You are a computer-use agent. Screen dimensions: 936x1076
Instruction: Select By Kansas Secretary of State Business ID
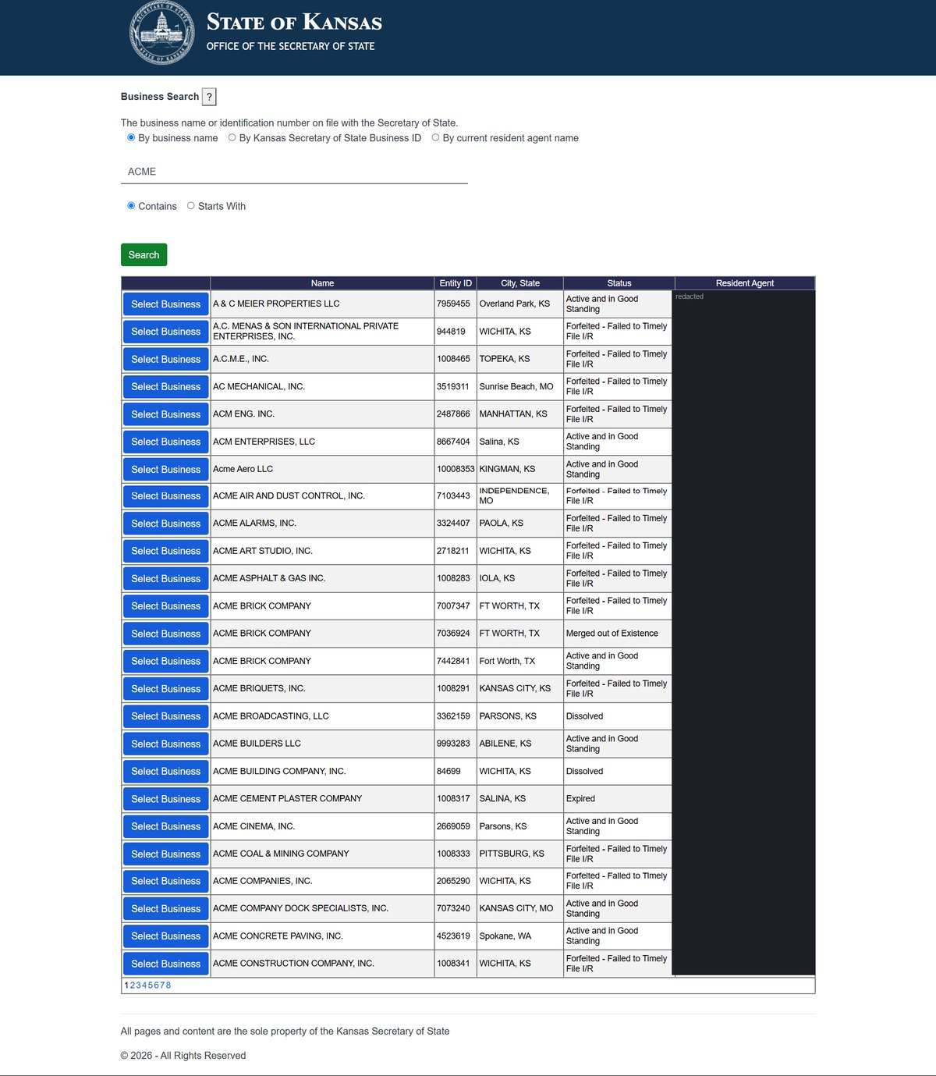click(x=232, y=137)
